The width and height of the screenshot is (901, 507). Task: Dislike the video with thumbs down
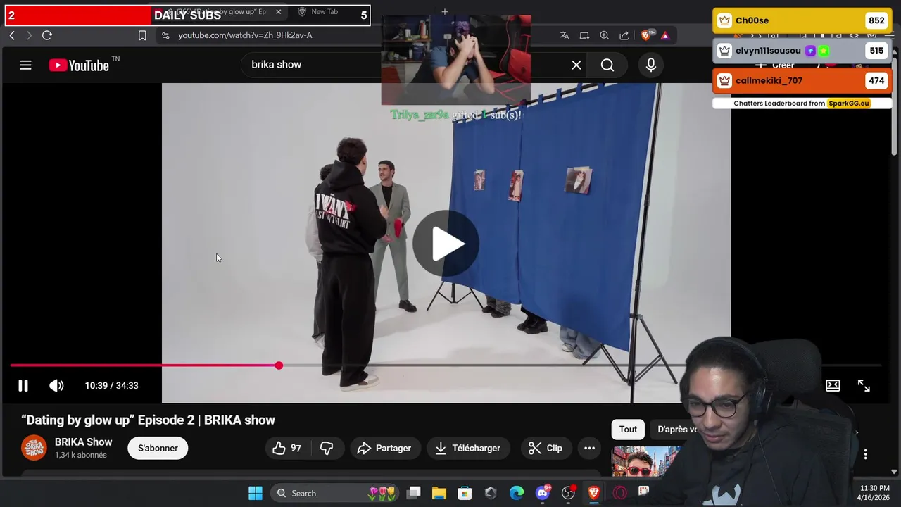[327, 449]
